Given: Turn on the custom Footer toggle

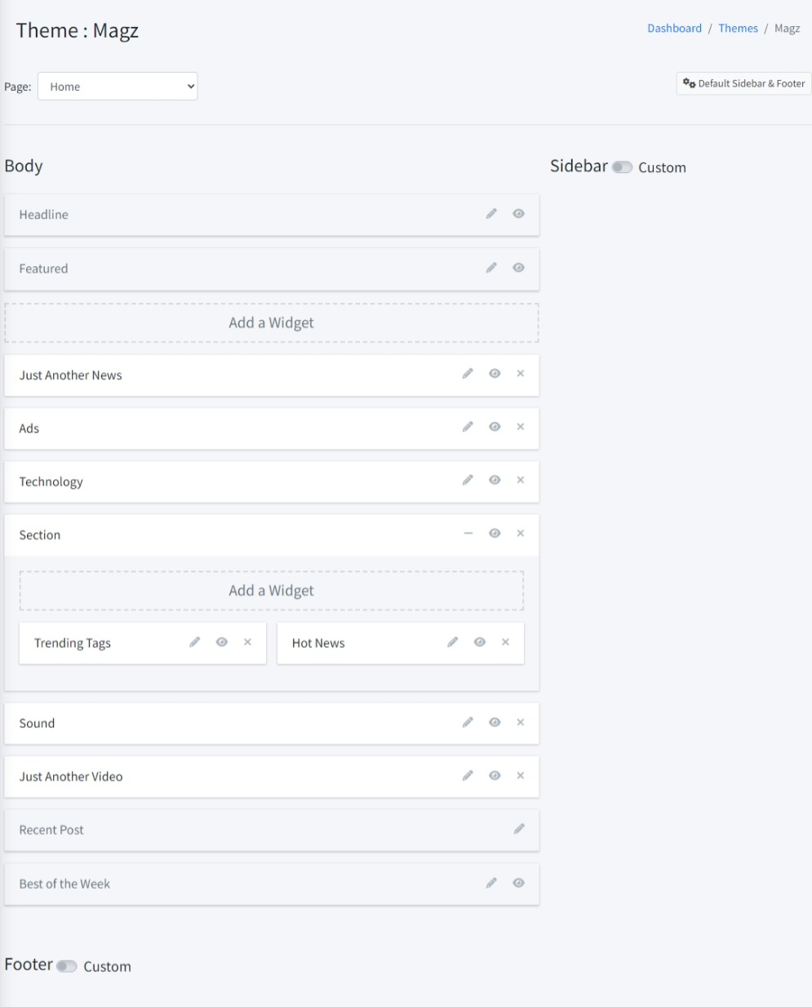Looking at the screenshot, I should (x=67, y=966).
